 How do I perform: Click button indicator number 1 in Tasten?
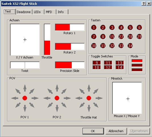click(x=94, y=28)
